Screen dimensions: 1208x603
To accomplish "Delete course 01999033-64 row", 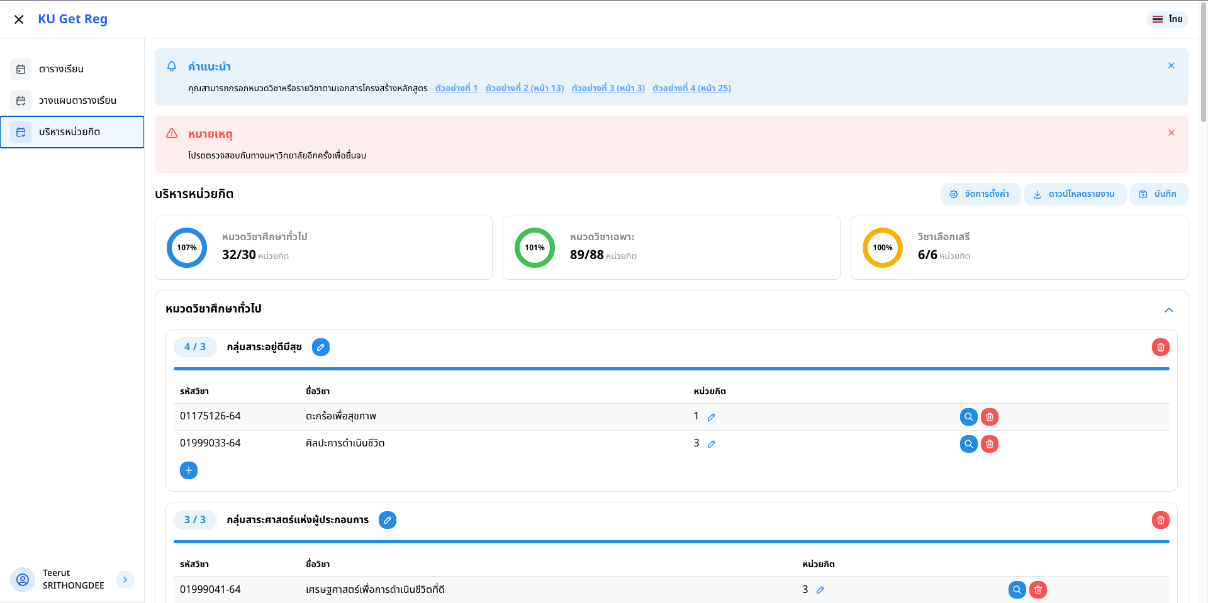I will click(990, 444).
